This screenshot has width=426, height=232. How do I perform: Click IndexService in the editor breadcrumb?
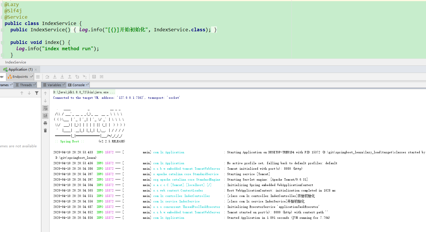pyautogui.click(x=15, y=62)
